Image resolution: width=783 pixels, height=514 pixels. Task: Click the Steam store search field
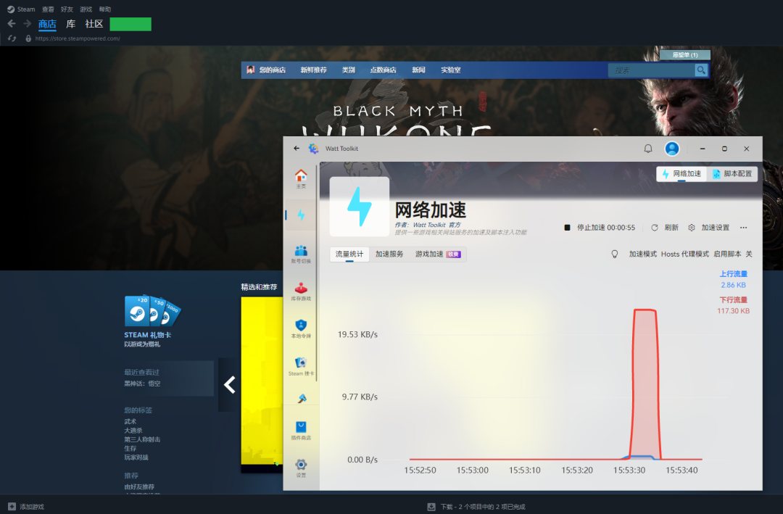click(x=651, y=70)
